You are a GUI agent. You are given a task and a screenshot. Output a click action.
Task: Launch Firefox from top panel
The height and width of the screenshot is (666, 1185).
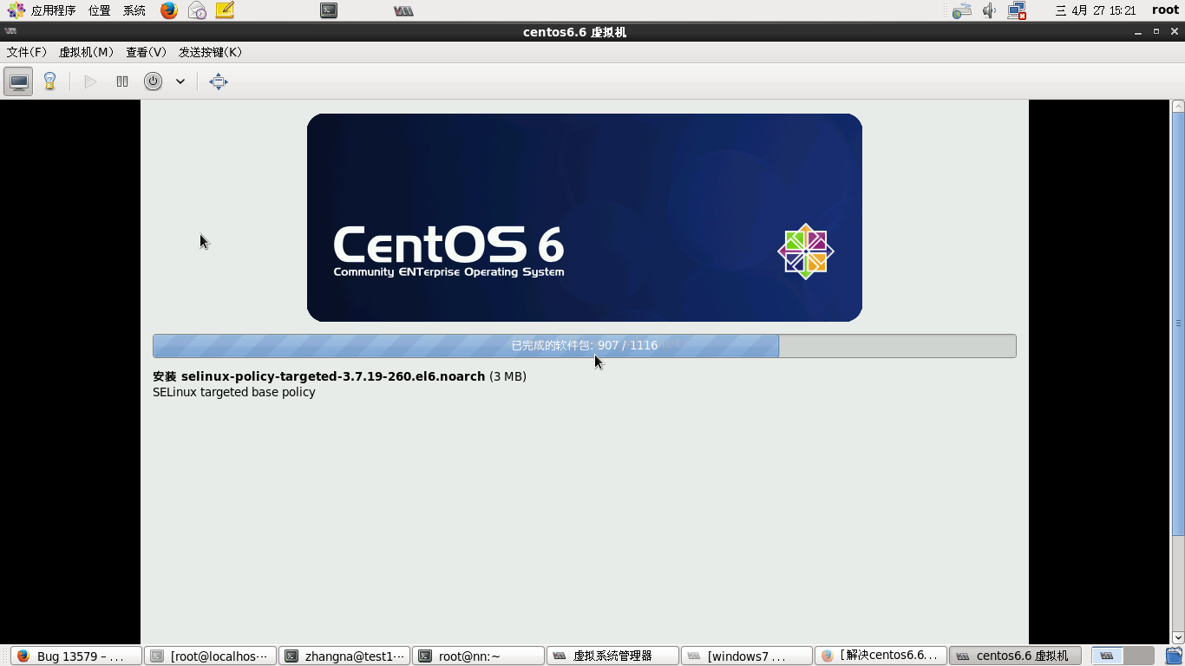point(169,10)
